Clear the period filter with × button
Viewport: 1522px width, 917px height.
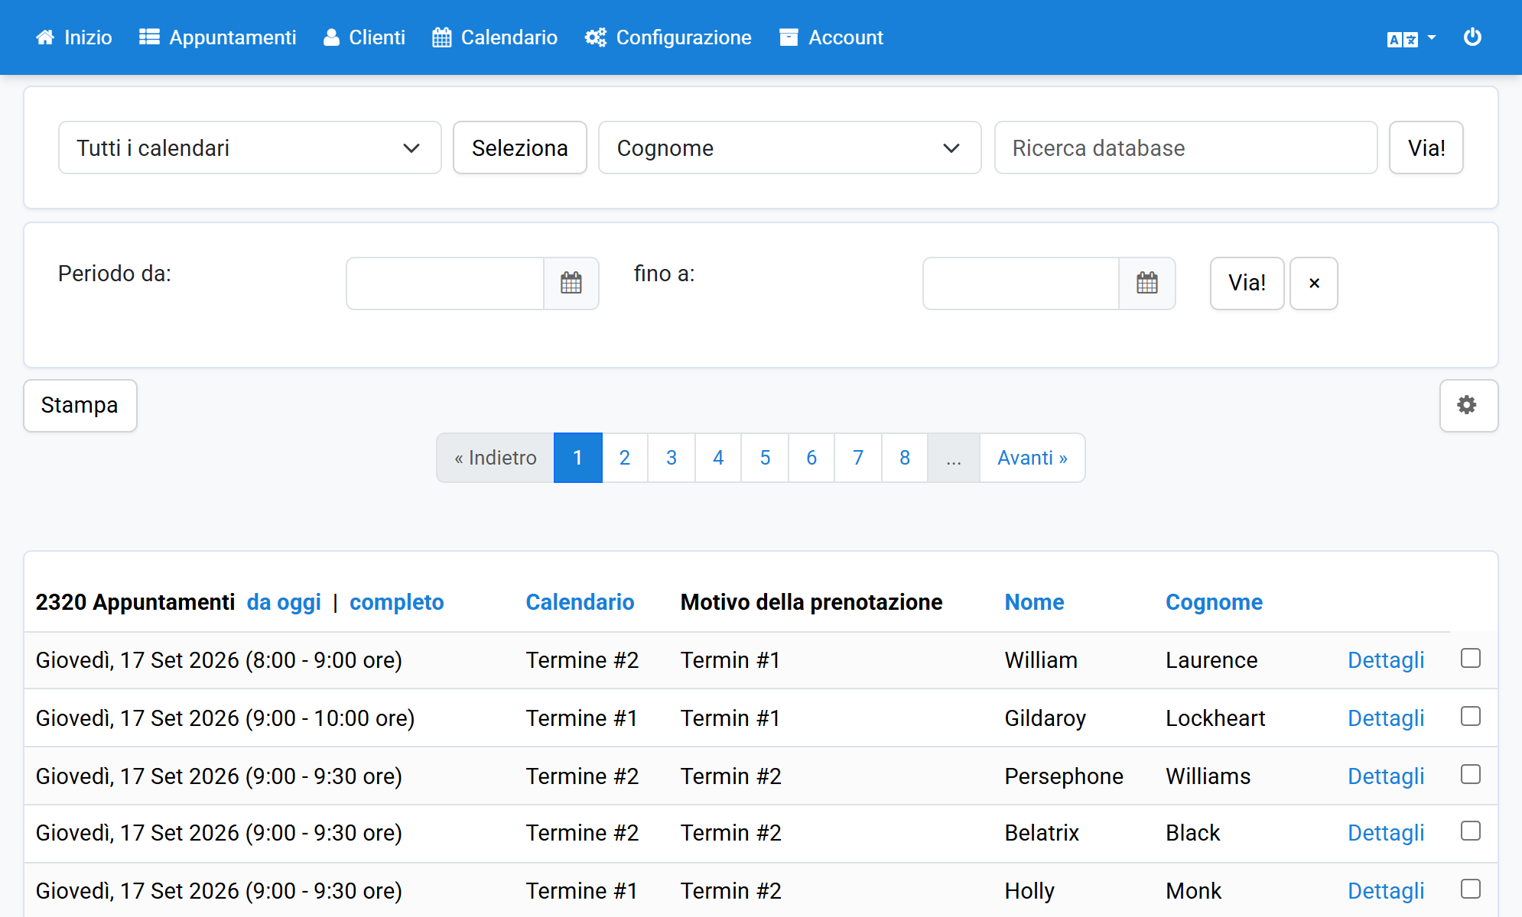(x=1314, y=284)
